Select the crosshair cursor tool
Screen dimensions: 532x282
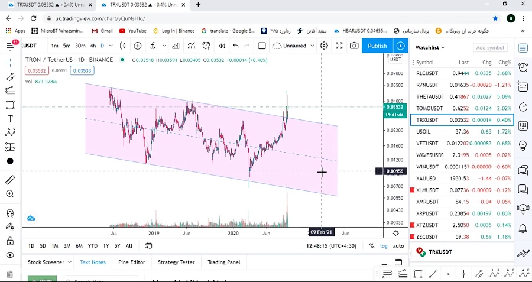click(x=10, y=63)
